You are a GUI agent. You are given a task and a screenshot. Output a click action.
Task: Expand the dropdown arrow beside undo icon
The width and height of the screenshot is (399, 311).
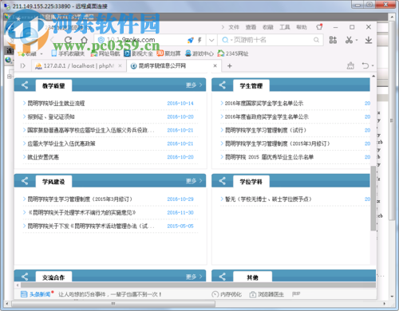point(373,65)
